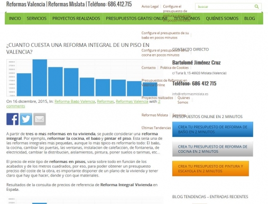Viewport: 268px width, 204px height.
Task: Open the Últimas Tendencias link
Action: coord(156,128)
